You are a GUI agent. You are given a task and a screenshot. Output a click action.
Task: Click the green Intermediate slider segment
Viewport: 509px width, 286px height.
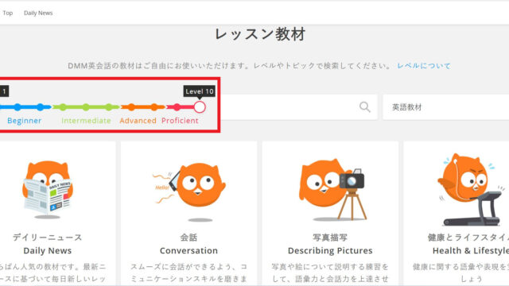coord(86,107)
